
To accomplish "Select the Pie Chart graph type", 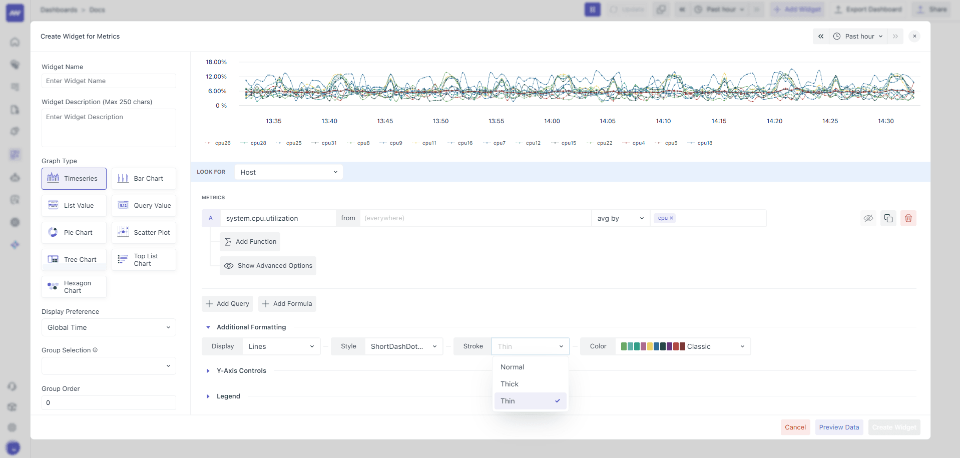I will point(74,232).
